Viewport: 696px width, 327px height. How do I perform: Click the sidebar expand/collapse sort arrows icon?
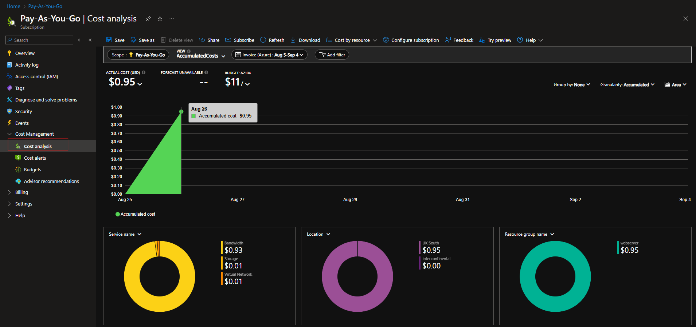coord(79,40)
